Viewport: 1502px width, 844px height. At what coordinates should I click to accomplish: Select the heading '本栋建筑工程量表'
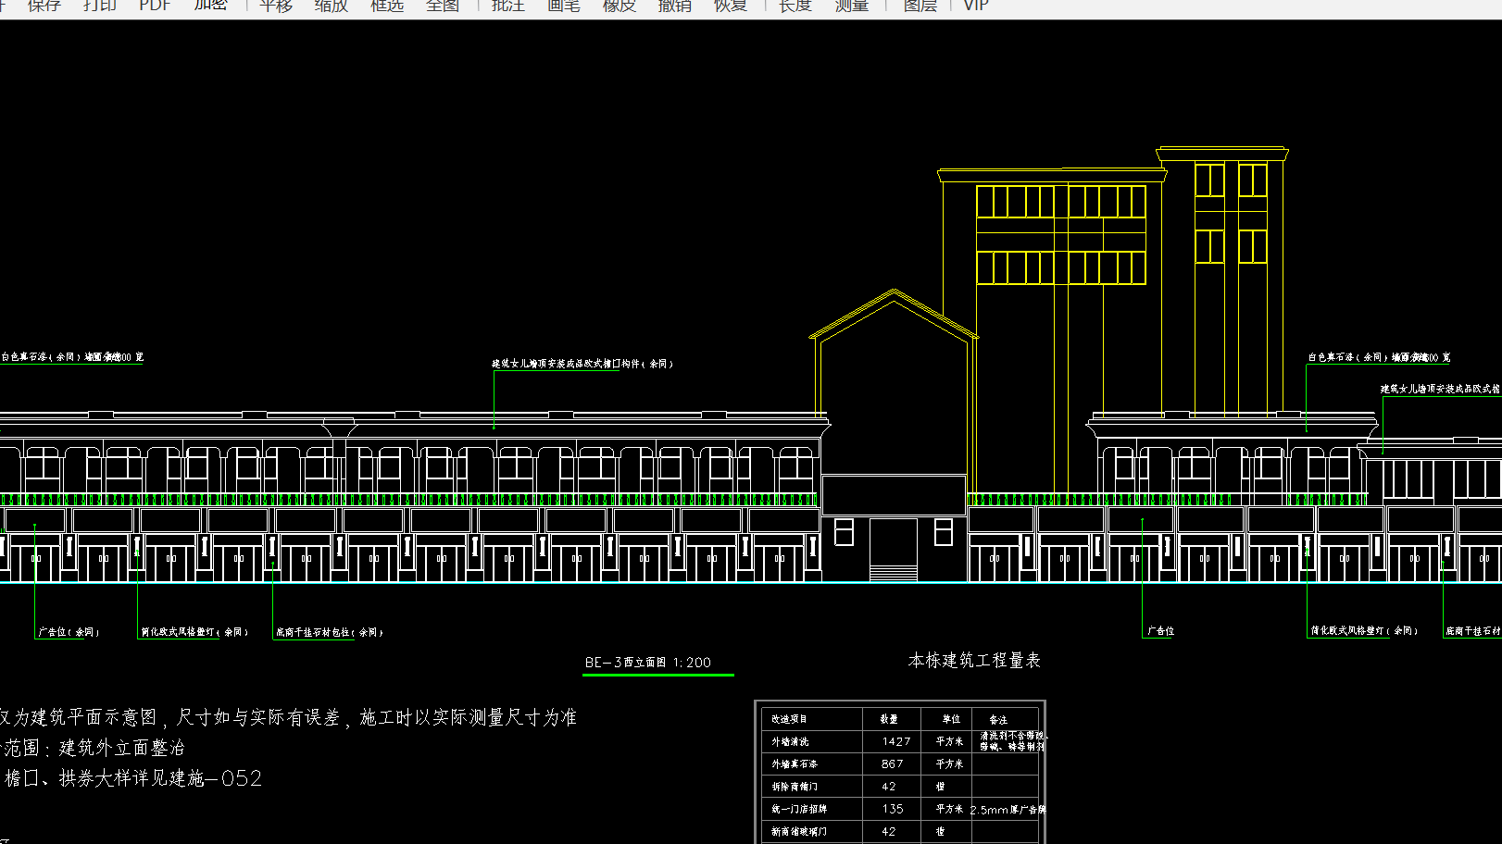[974, 661]
